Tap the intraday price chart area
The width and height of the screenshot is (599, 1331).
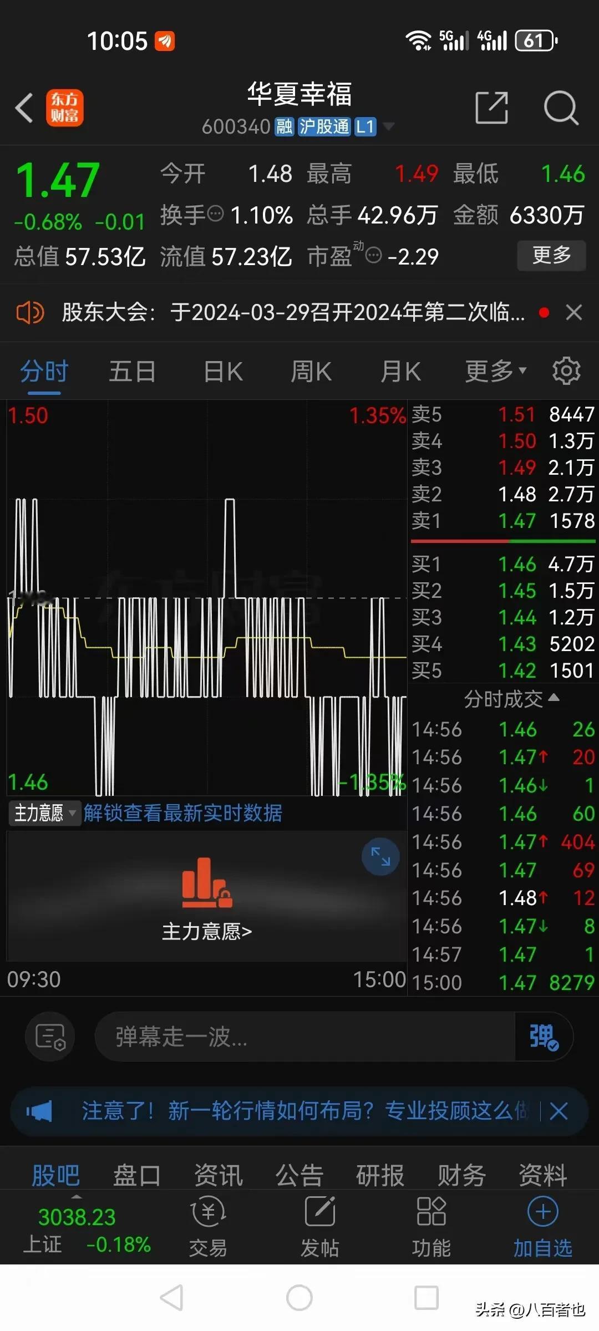(207, 598)
